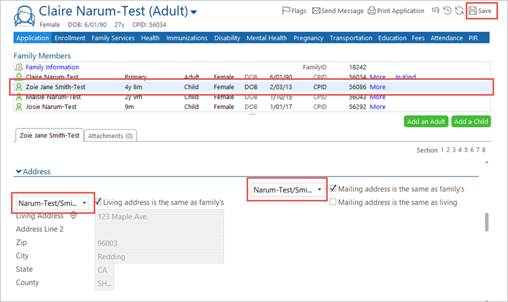Click the refresh arrows icon

459,11
